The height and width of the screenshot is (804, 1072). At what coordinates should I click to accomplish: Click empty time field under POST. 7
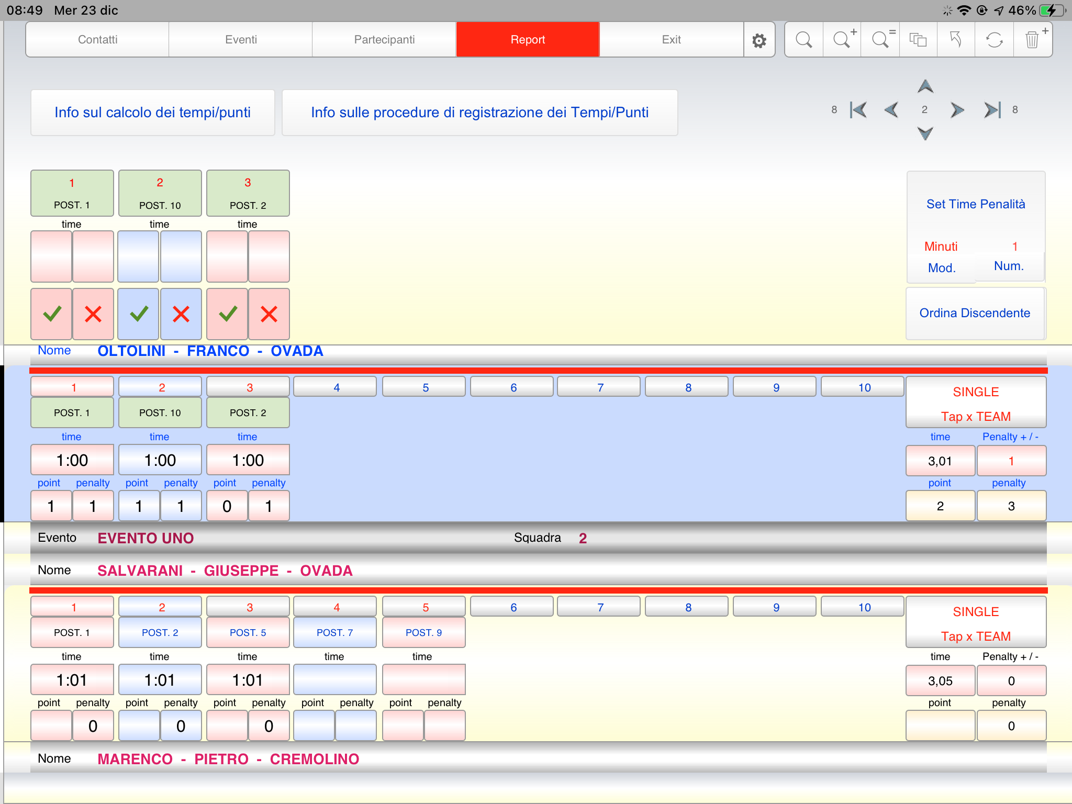point(334,679)
